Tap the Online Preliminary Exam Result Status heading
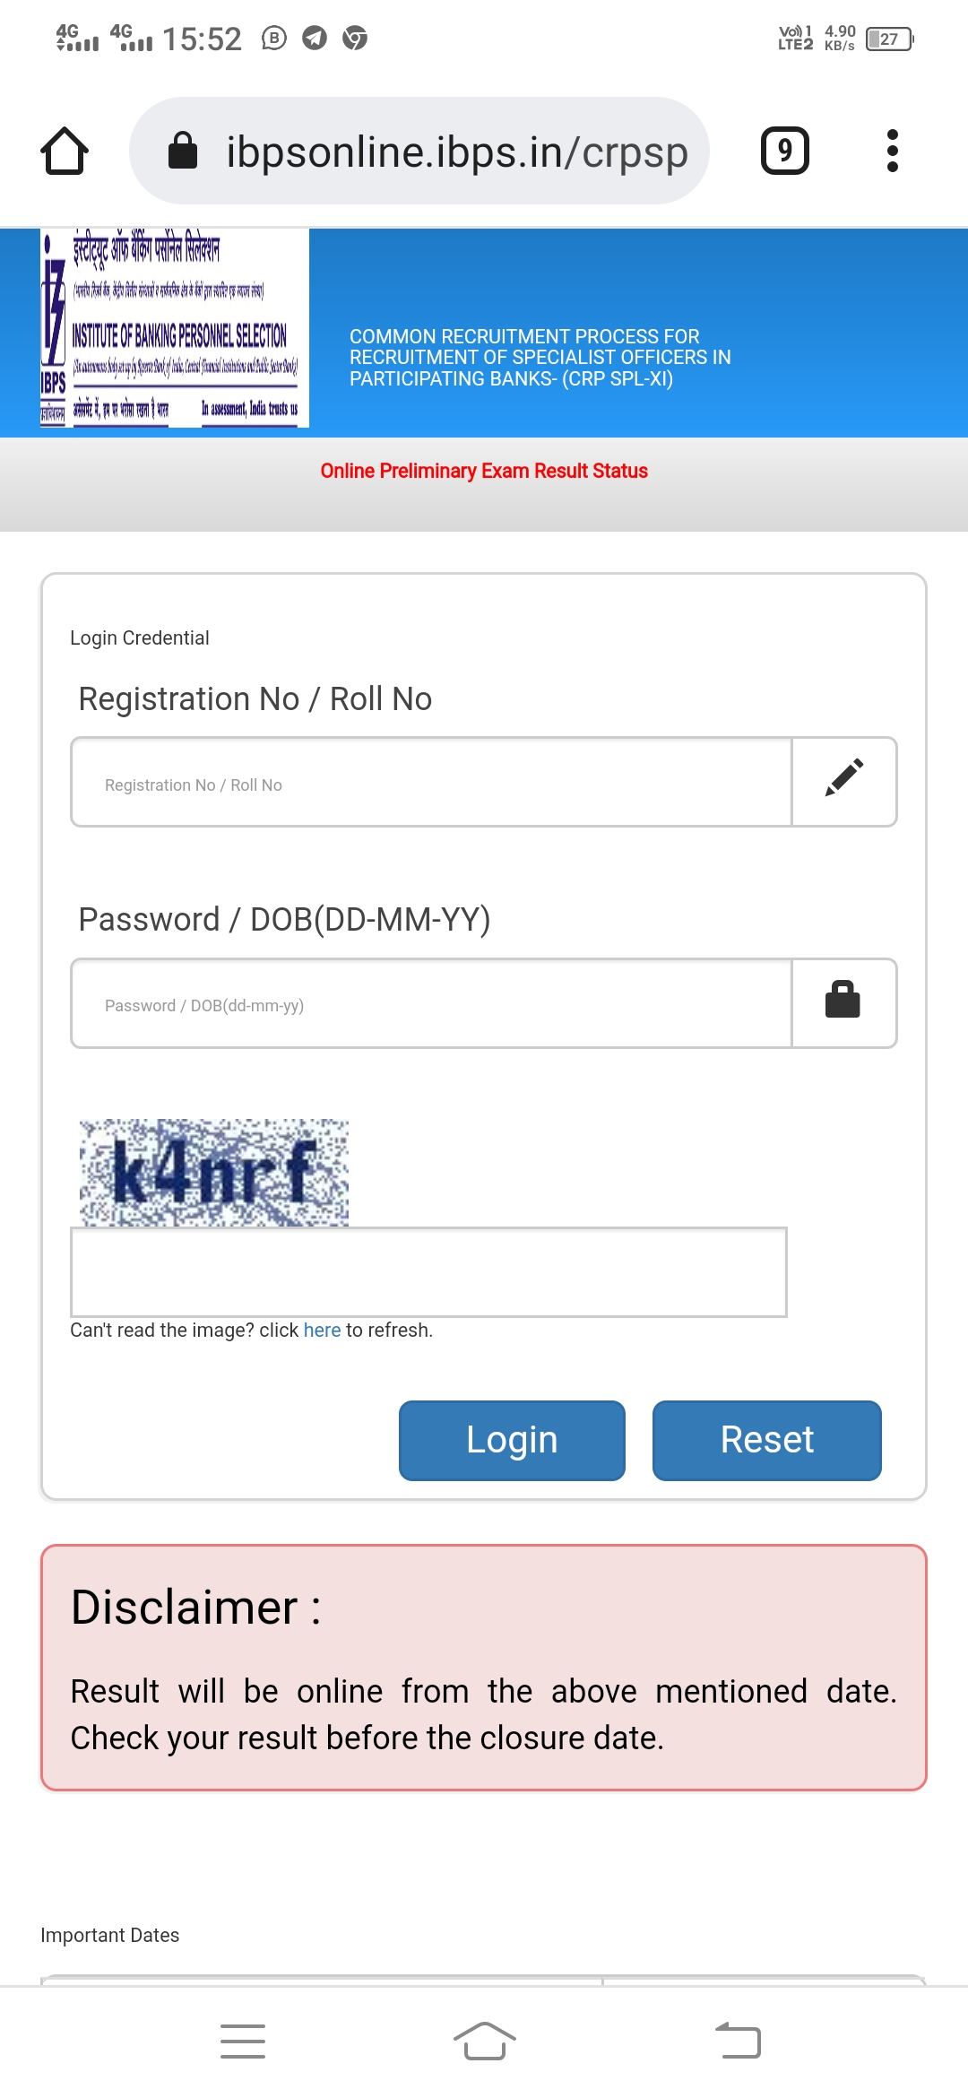Screen dimensions: 968x2098 pos(484,471)
